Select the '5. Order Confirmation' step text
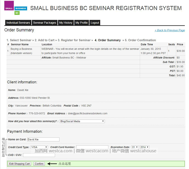This screenshot has height=169, width=189. coord(140,40)
